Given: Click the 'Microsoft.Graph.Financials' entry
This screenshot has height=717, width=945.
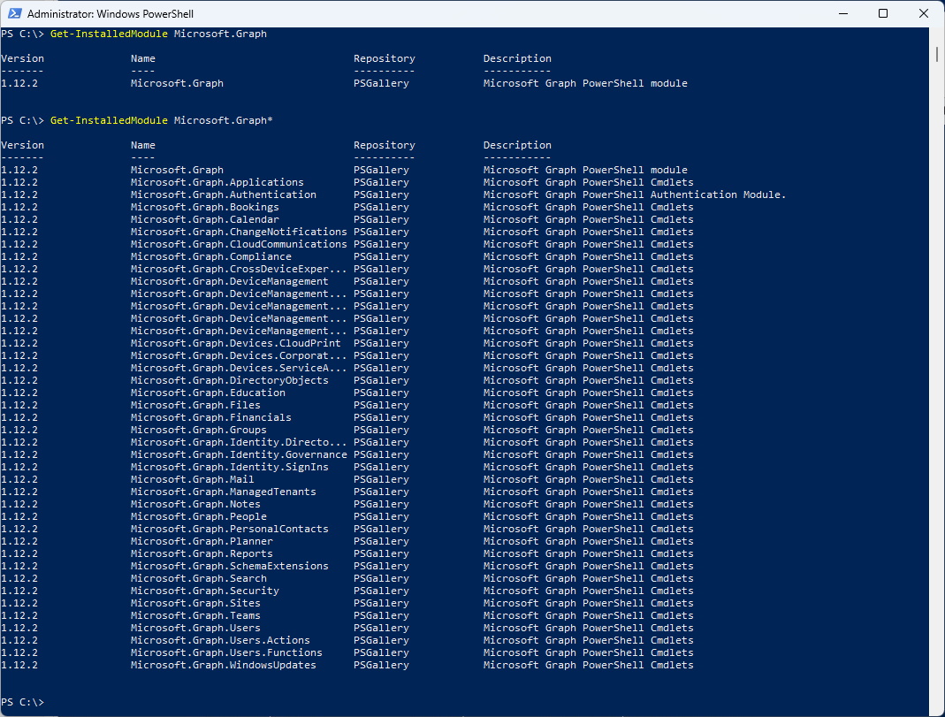Looking at the screenshot, I should 211,417.
